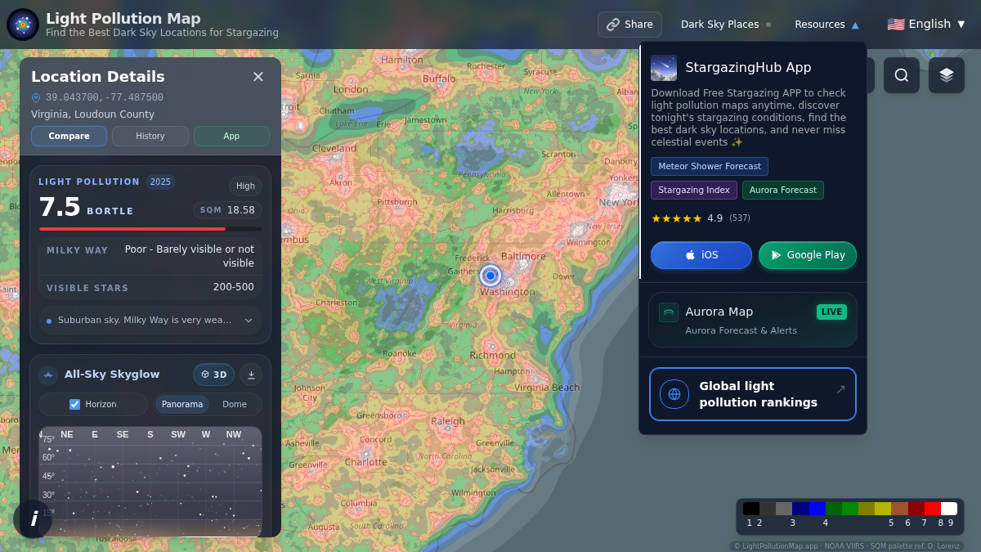The image size is (981, 552).
Task: Click coordinates 39.043700,-77.487500
Action: coord(105,97)
